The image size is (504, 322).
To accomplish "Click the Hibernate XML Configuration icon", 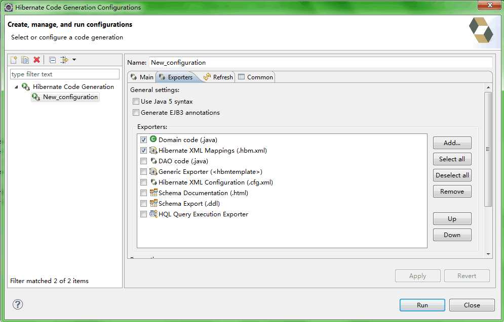I will tap(153, 182).
